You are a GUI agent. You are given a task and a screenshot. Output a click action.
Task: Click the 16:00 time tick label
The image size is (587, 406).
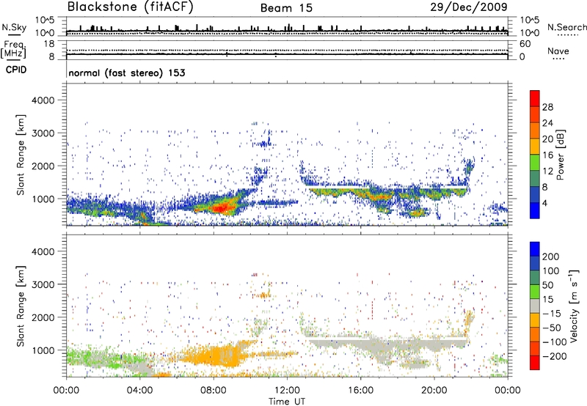360,391
